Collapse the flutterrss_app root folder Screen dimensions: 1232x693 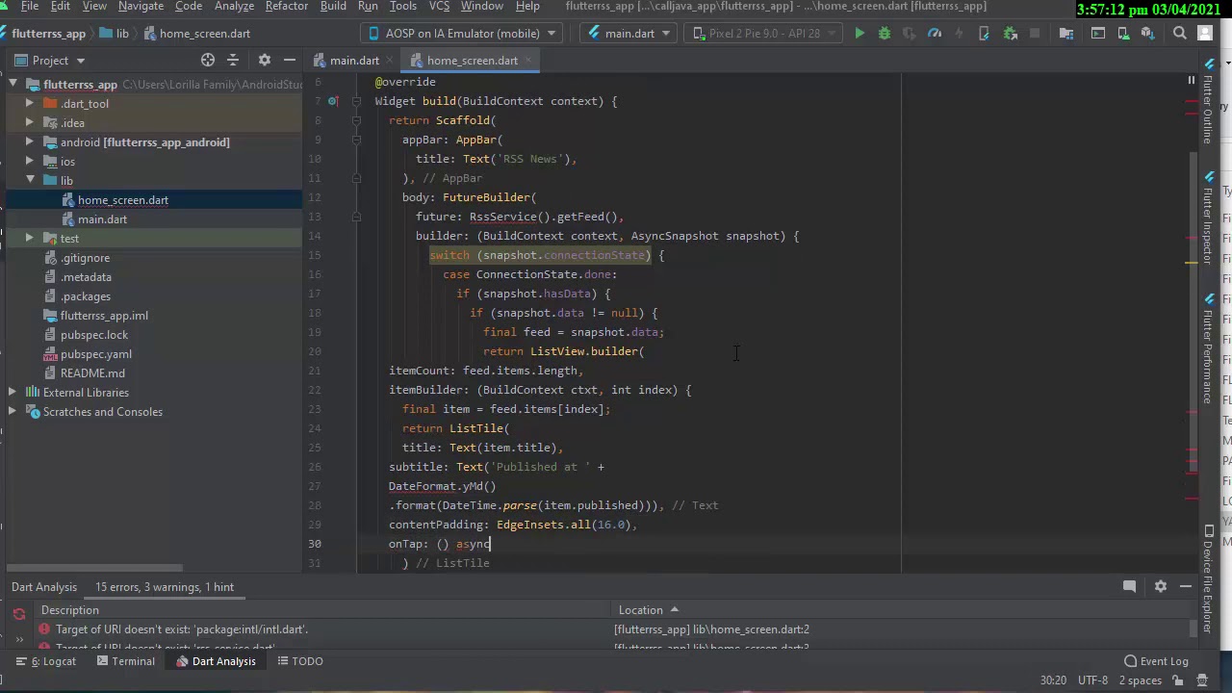pyautogui.click(x=13, y=85)
